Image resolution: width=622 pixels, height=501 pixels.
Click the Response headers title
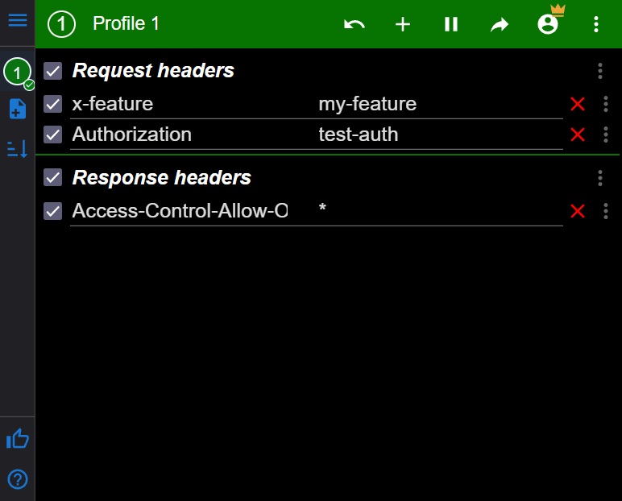coord(161,178)
